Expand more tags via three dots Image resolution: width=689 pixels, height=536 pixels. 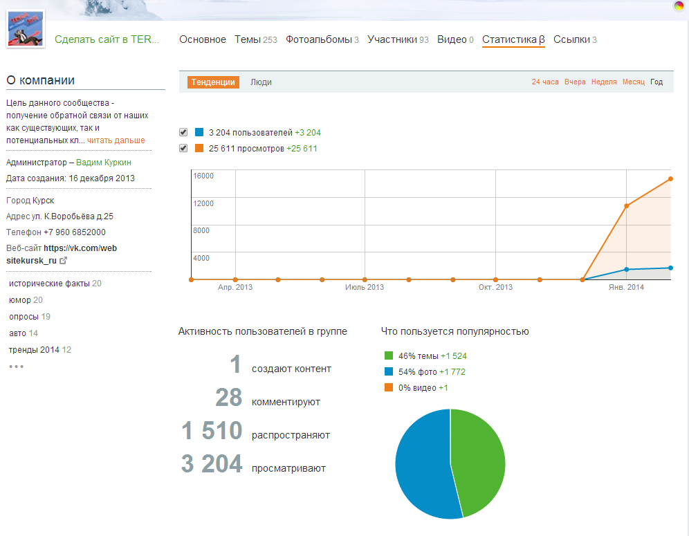pos(17,367)
